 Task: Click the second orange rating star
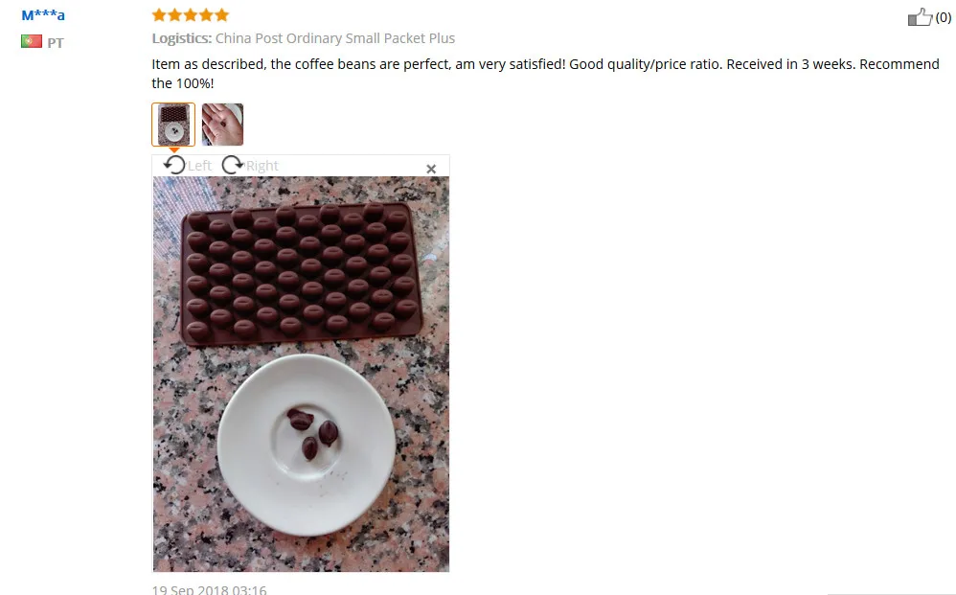pyautogui.click(x=175, y=14)
